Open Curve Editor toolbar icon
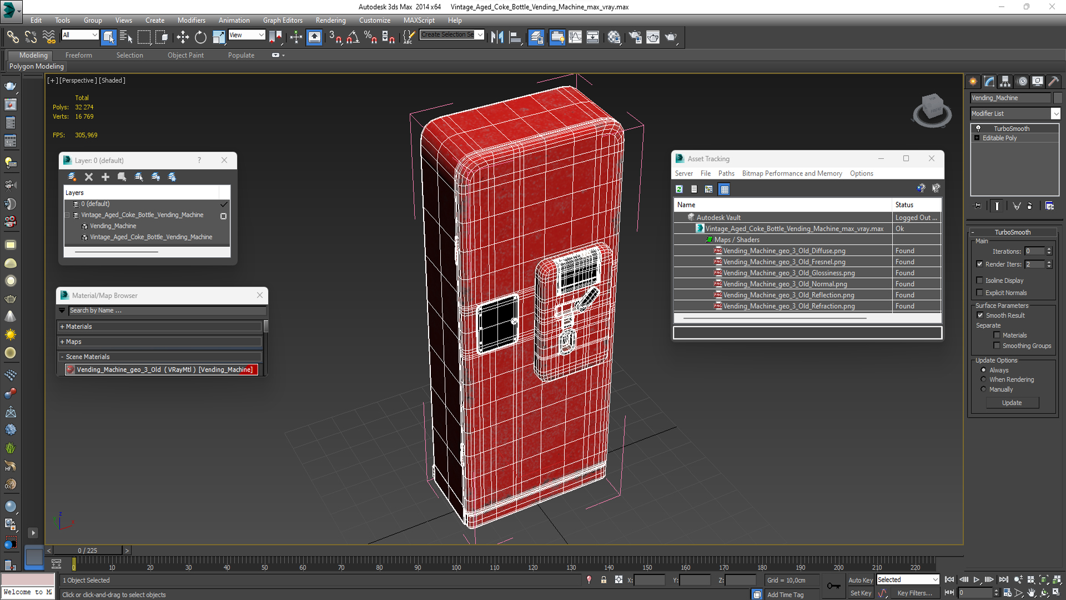The image size is (1066, 600). point(575,37)
